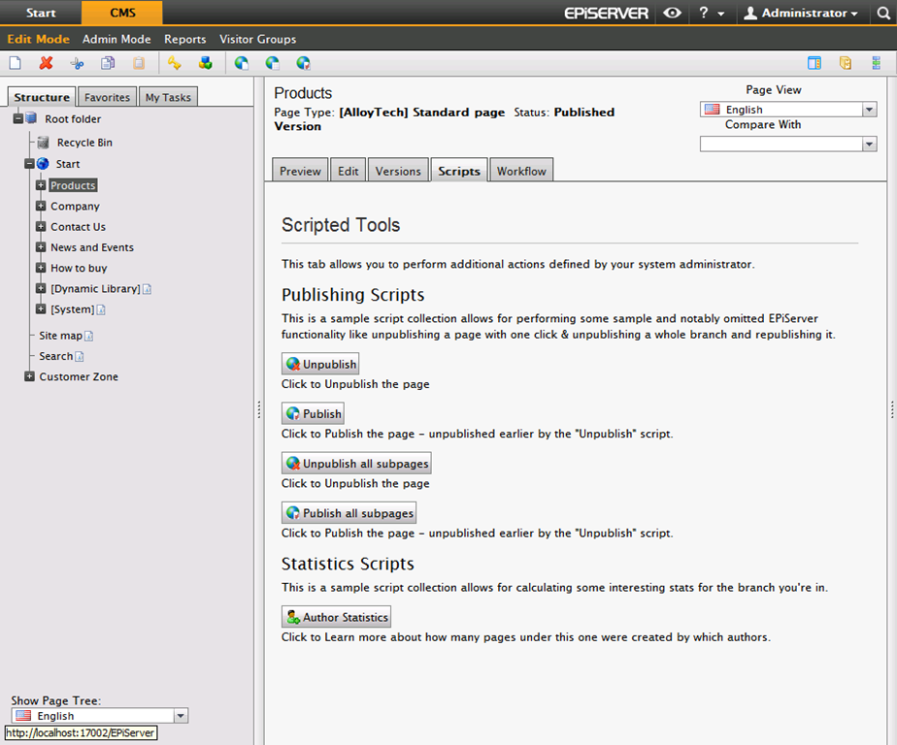Viewport: 897px width, 745px height.
Task: Click the scissors cut icon
Action: (77, 63)
